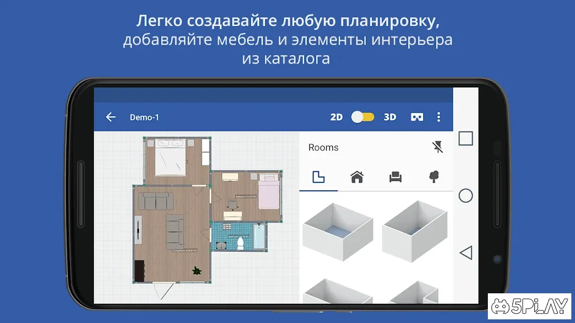
Task: Open the furniture sofa catalog tab
Action: point(396,177)
